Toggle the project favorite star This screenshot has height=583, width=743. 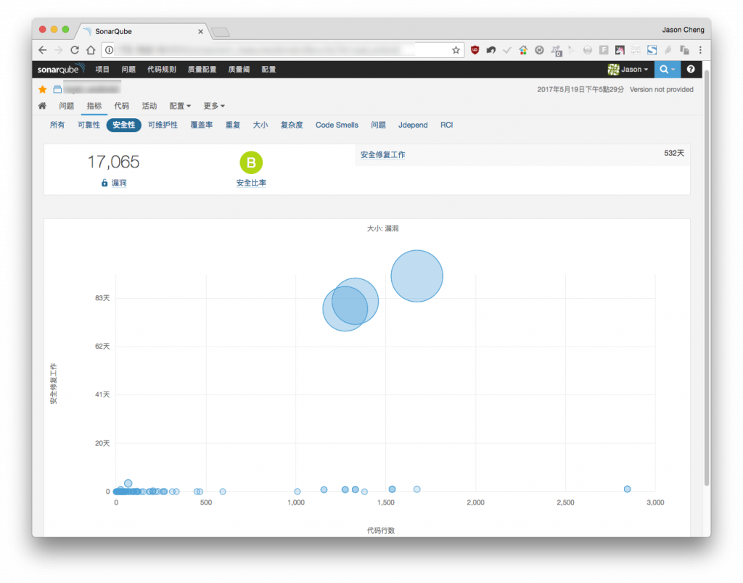(x=43, y=89)
